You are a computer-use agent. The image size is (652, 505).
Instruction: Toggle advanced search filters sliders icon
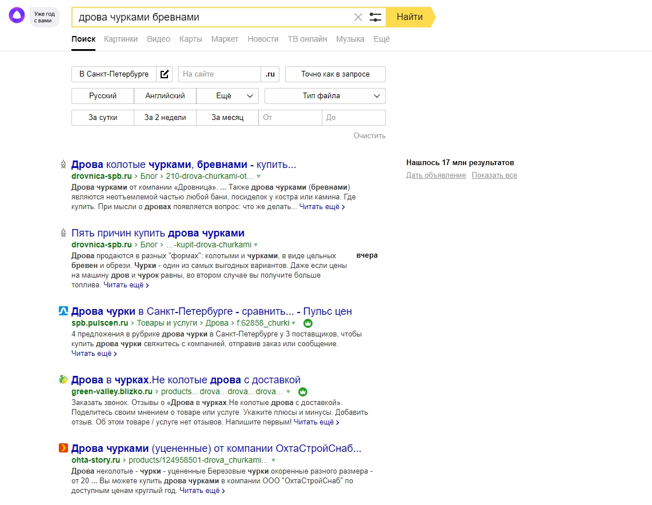click(x=375, y=17)
